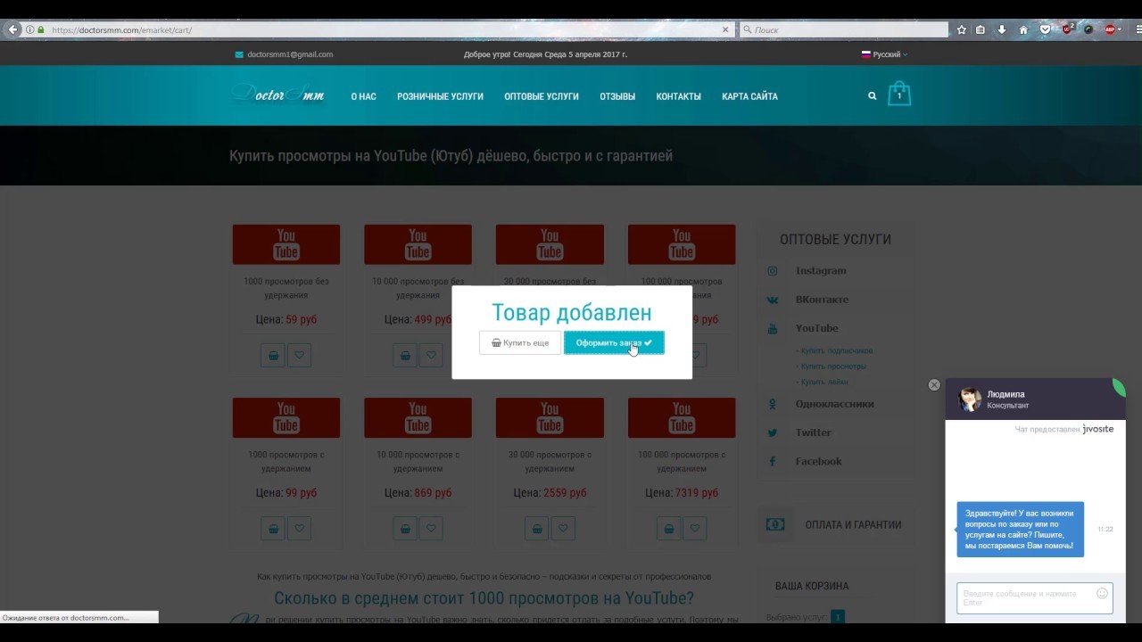Go to the ОТЗЫВЫ page
The image size is (1142, 642).
617,96
